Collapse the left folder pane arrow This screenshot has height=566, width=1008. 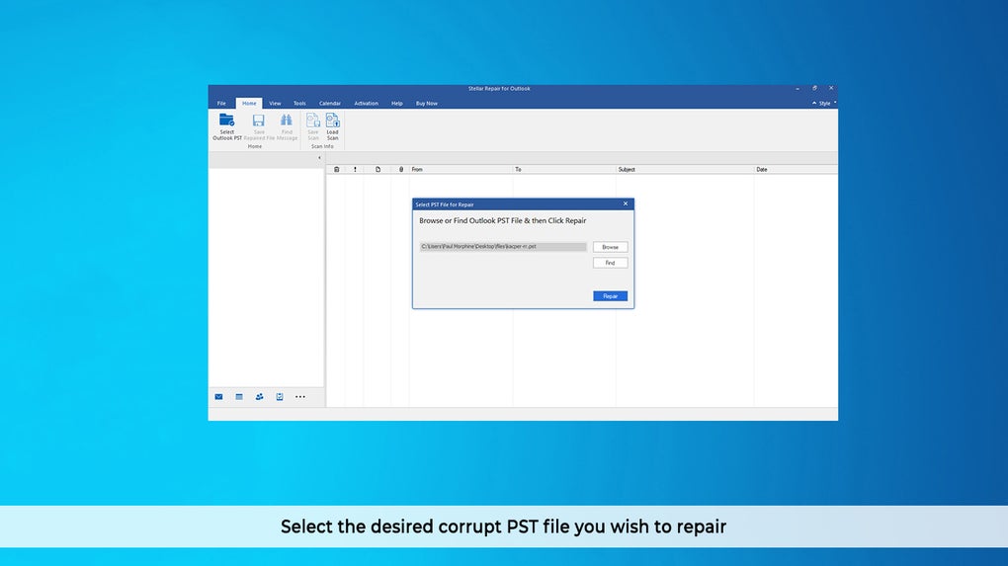point(319,158)
